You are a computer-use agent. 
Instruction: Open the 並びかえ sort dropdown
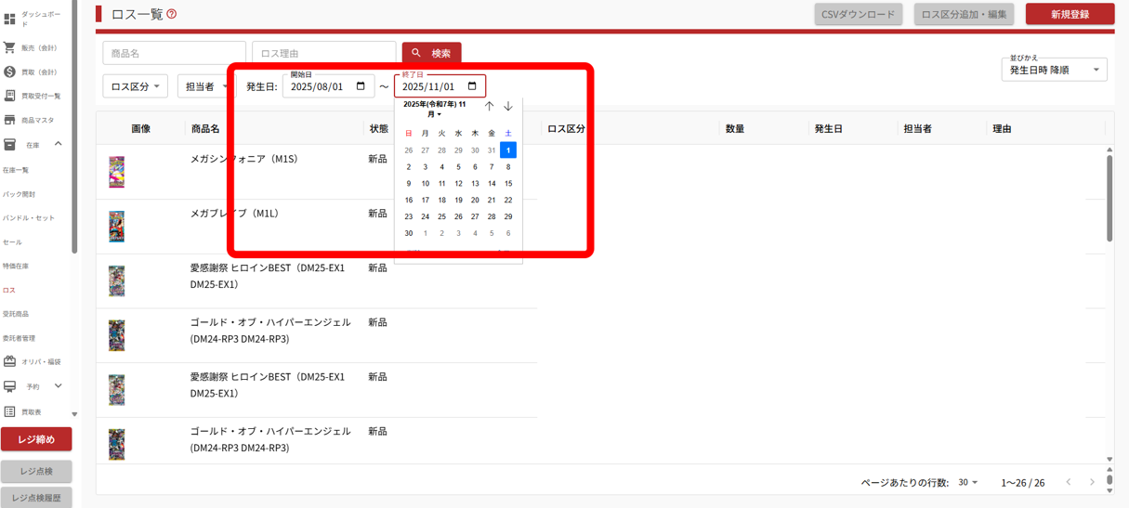coord(1054,70)
